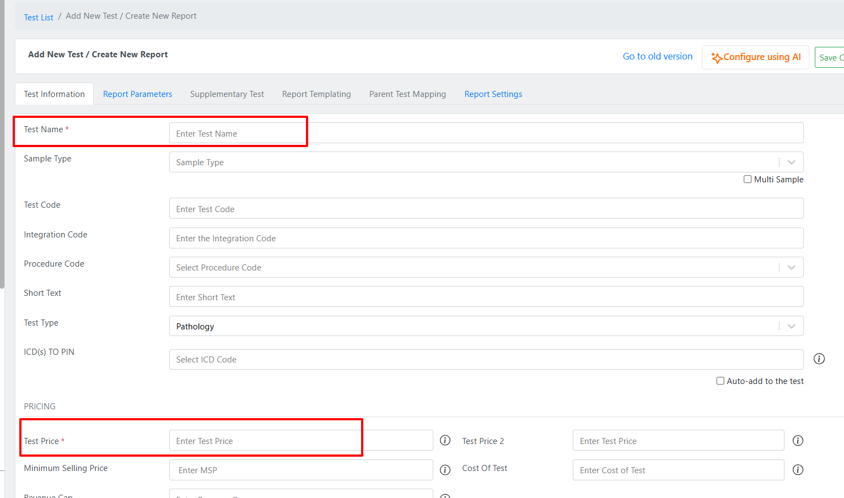Tick the Auto-add to the test checkbox

(x=720, y=381)
